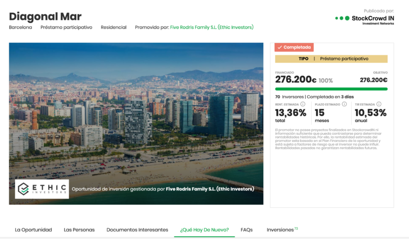The height and width of the screenshot is (239, 409).
Task: Open the Documentos Interesantes tab
Action: (137, 230)
